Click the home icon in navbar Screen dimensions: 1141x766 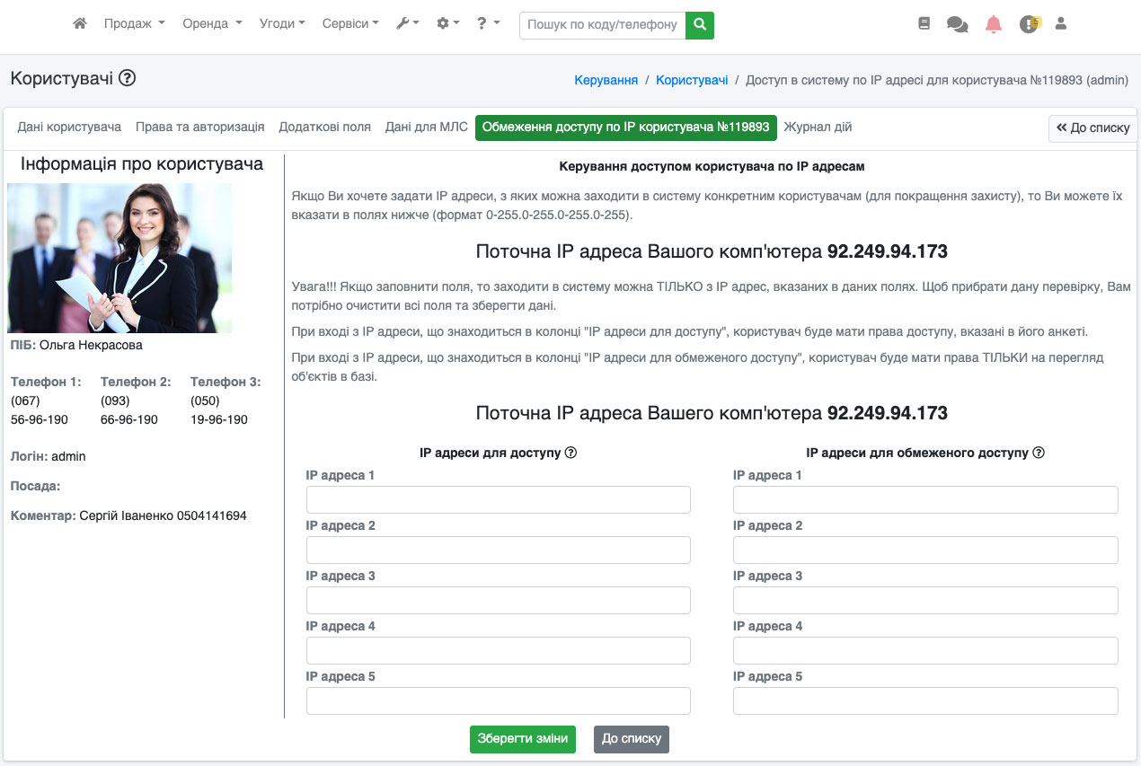point(80,24)
